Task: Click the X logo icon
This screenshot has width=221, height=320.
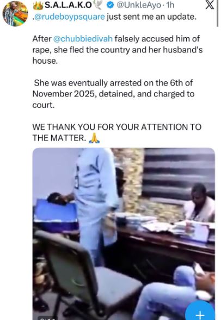Action: (210, 5)
